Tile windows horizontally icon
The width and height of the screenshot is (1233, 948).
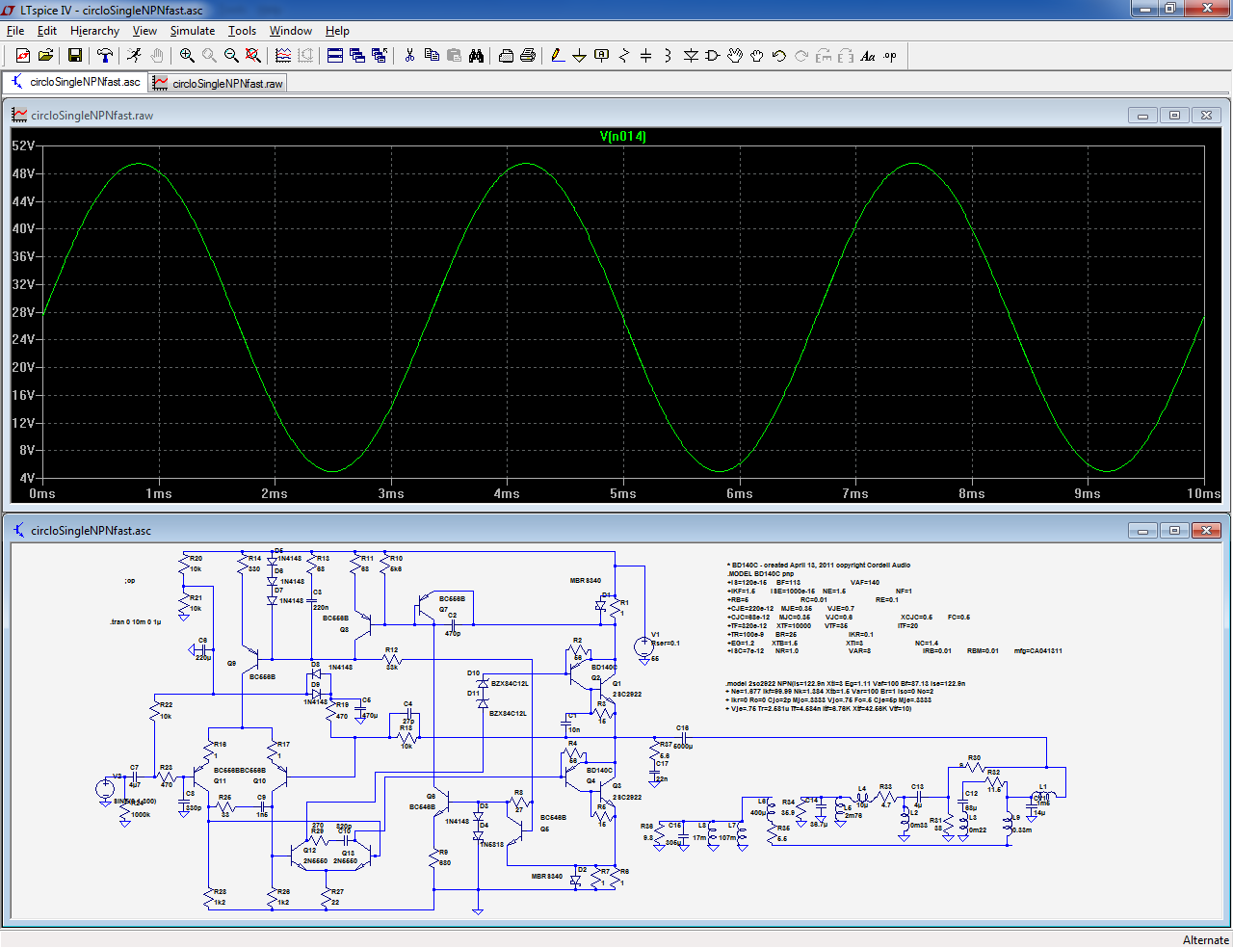tap(335, 56)
